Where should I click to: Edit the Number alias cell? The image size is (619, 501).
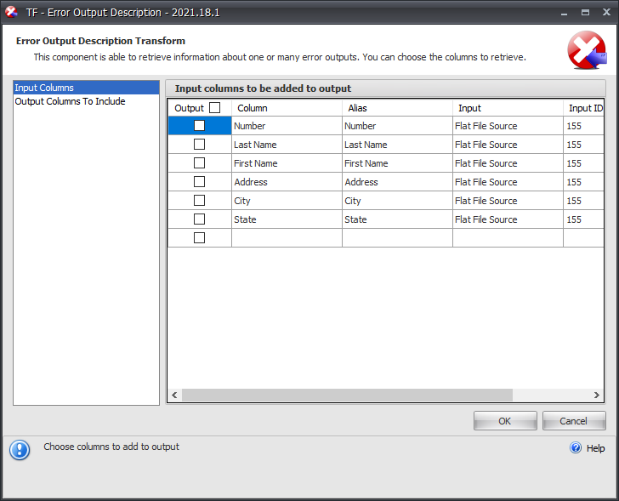[397, 126]
